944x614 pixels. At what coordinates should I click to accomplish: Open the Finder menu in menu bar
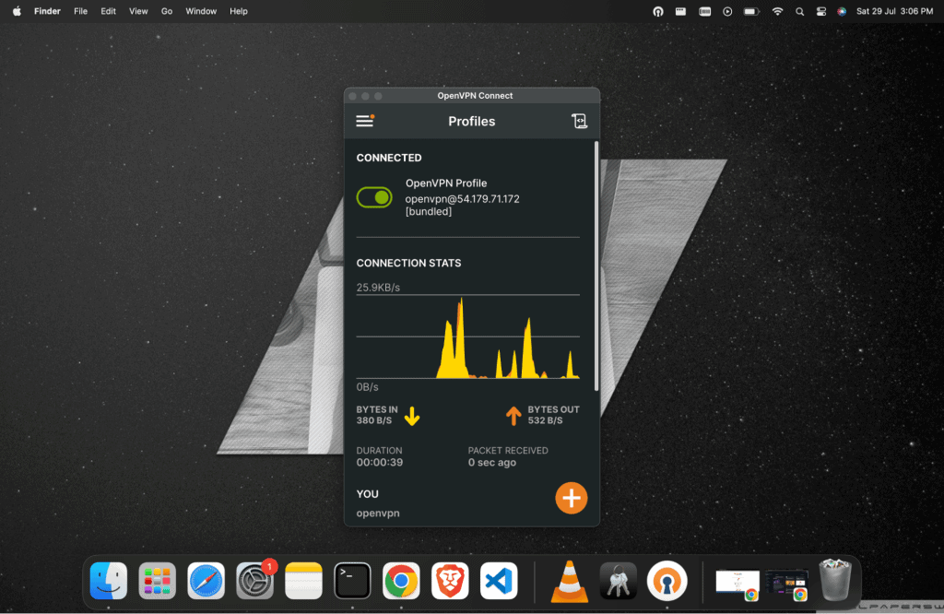pyautogui.click(x=47, y=11)
